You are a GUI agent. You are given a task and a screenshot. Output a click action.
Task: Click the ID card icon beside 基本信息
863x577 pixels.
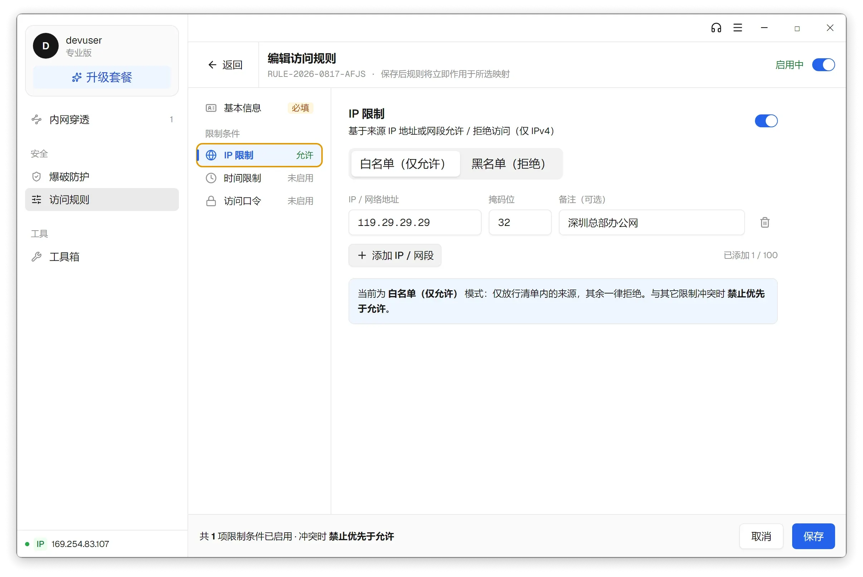[211, 108]
